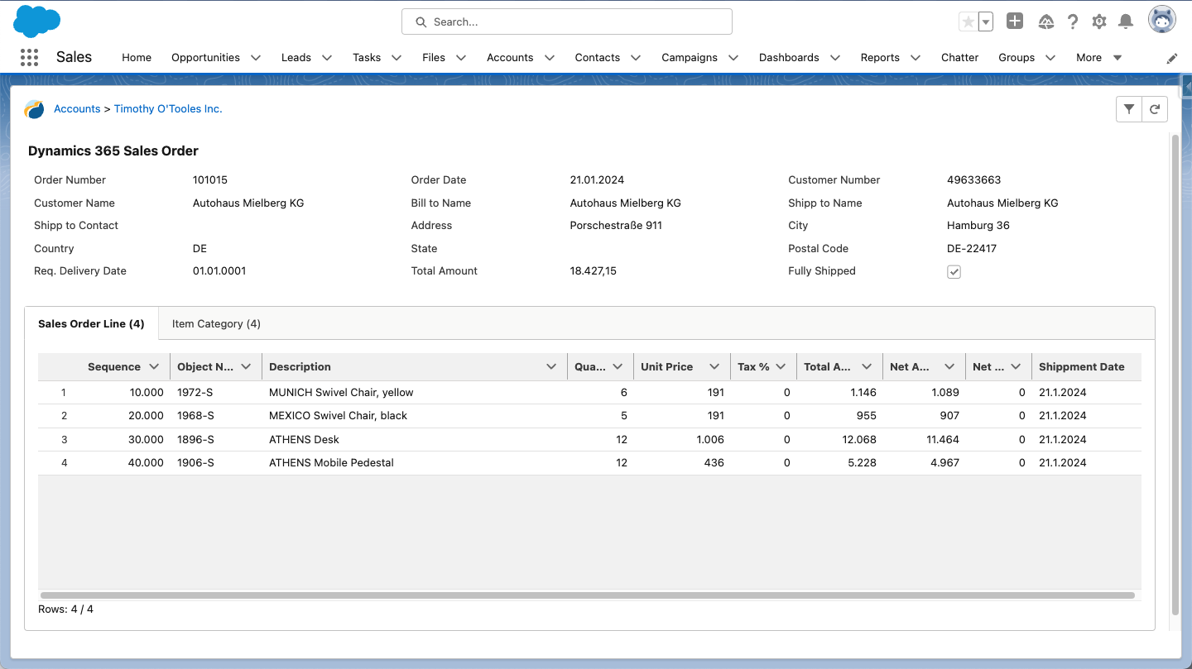Open the Timothy O'Tooles Inc. link
Image resolution: width=1192 pixels, height=669 pixels.
click(168, 109)
